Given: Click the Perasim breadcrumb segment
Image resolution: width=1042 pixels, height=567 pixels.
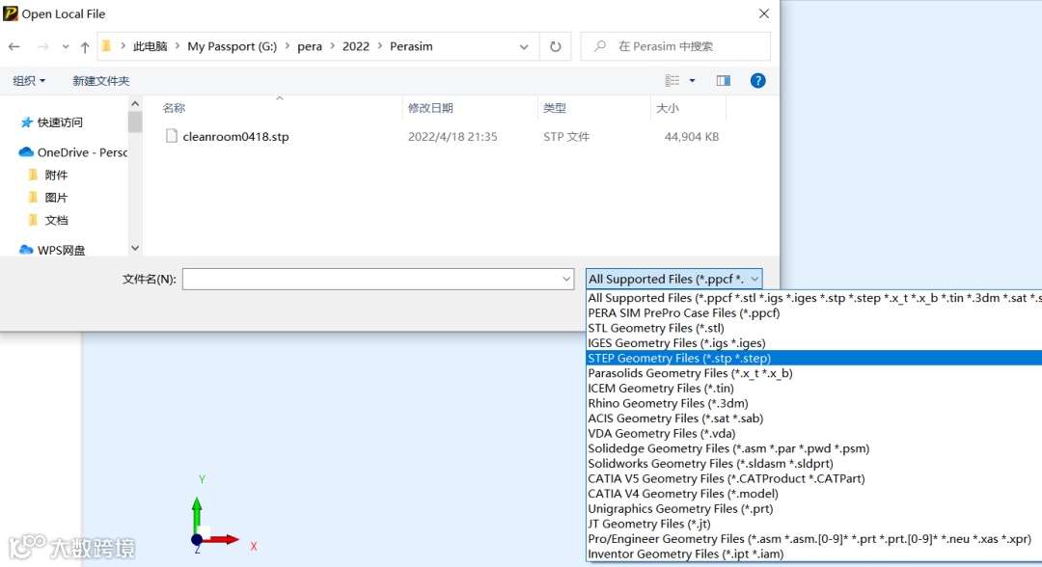Looking at the screenshot, I should click(x=411, y=46).
